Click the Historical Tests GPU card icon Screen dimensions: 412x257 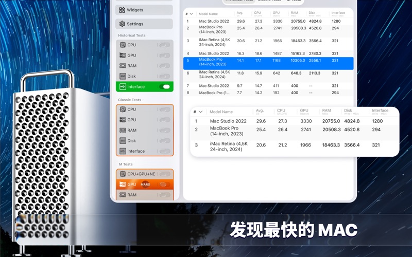pyautogui.click(x=123, y=56)
